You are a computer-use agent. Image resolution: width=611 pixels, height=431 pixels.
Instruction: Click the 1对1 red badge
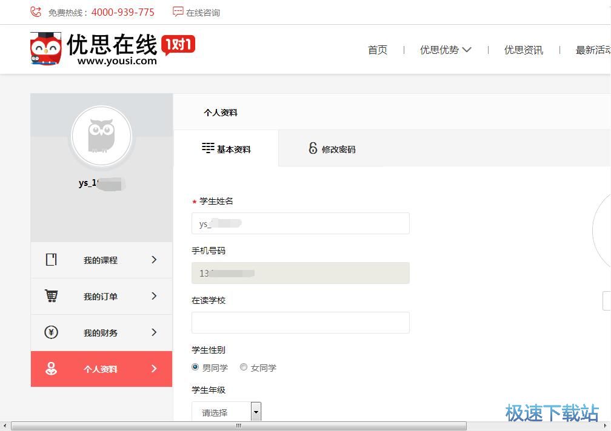[178, 45]
